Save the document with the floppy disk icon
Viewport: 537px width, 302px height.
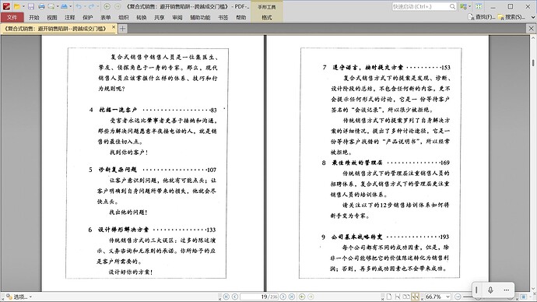[31, 6]
